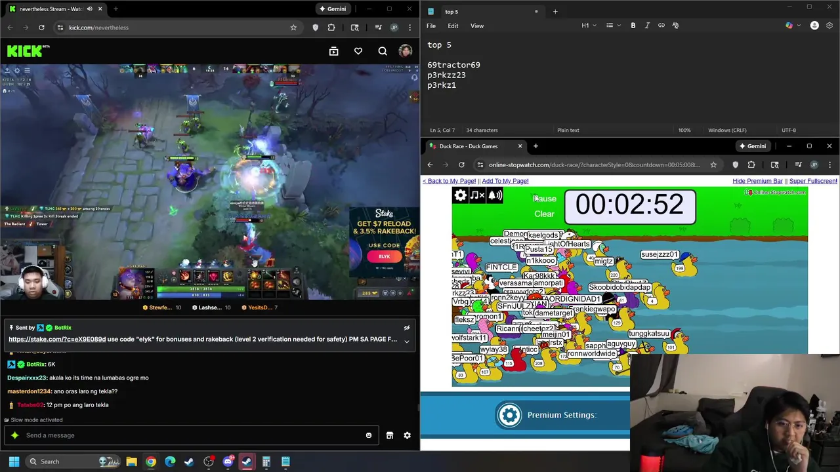Viewport: 840px width, 472px height.
Task: Select the 'top 5' Notepad tab
Action: coord(484,11)
